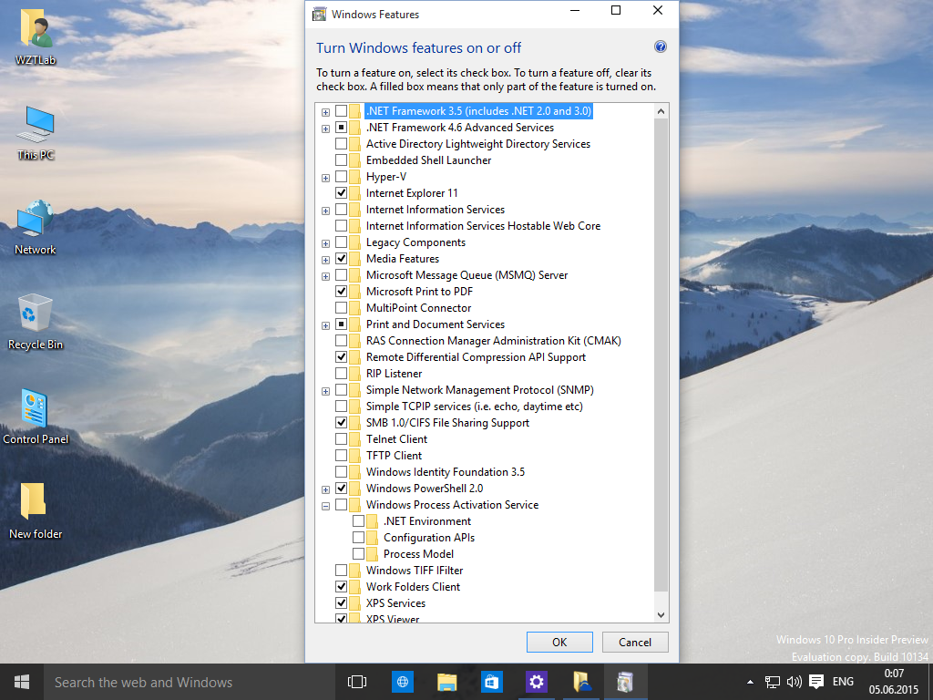Select the Configuration APIs sub-item
Image resolution: width=933 pixels, height=700 pixels.
[x=429, y=538]
